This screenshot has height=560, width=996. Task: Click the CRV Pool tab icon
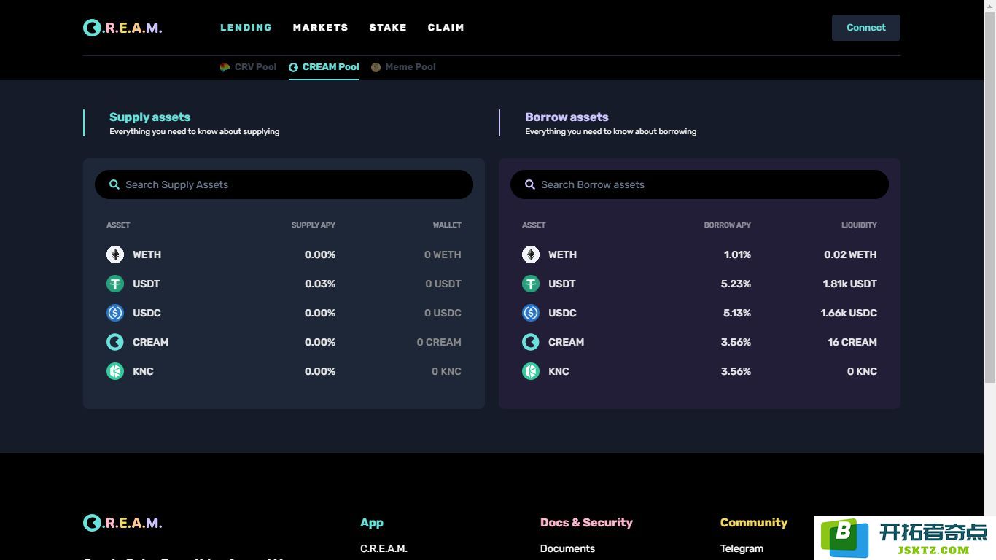pyautogui.click(x=225, y=67)
